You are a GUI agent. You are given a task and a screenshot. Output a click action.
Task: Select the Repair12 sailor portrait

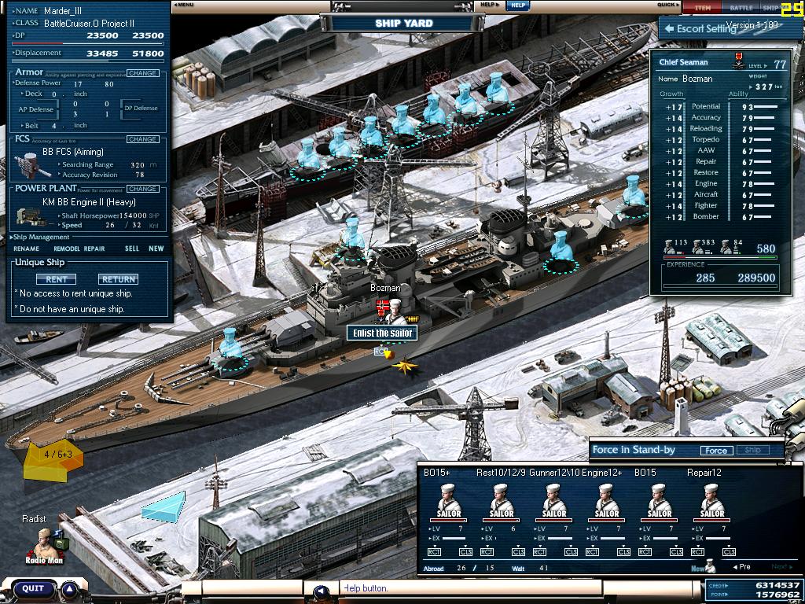pyautogui.click(x=712, y=502)
